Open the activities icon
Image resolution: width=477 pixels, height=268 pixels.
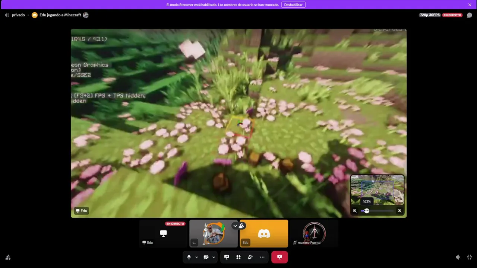click(x=238, y=257)
